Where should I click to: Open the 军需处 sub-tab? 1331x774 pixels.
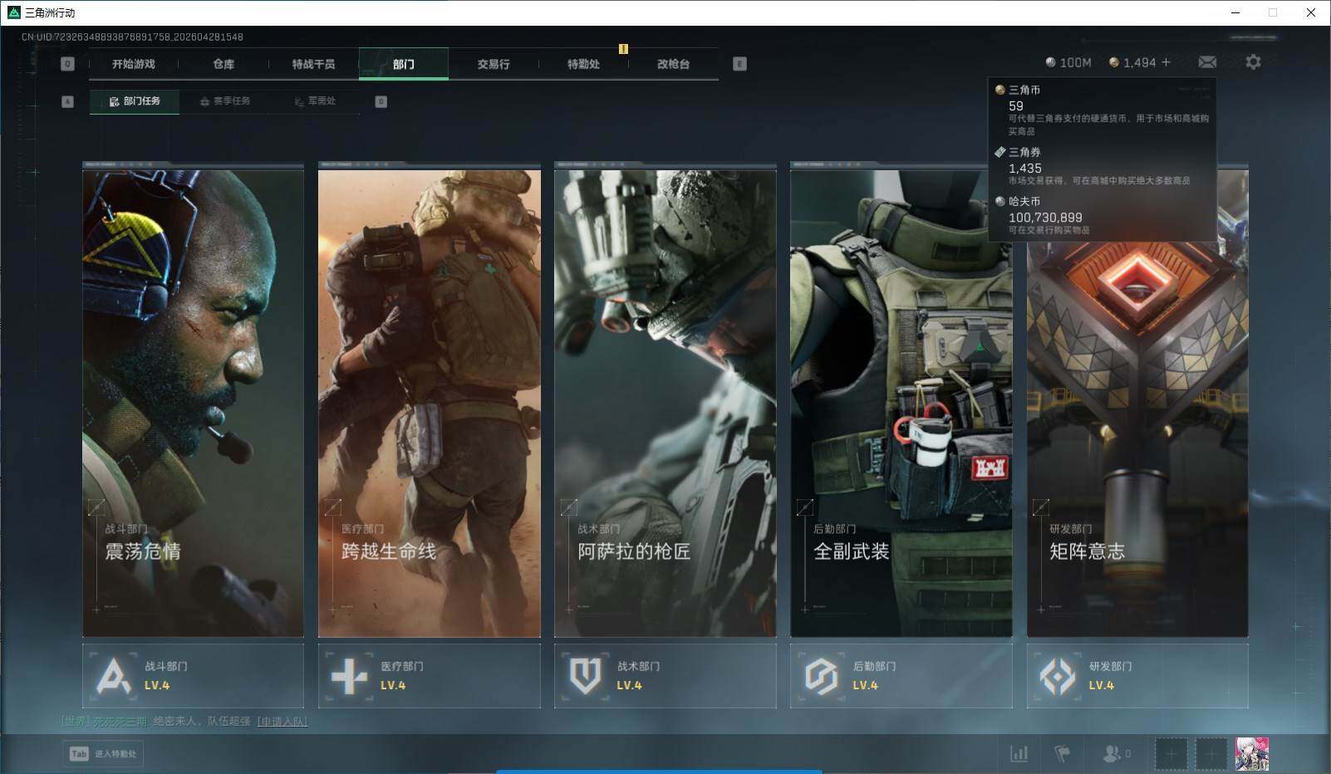tap(315, 101)
